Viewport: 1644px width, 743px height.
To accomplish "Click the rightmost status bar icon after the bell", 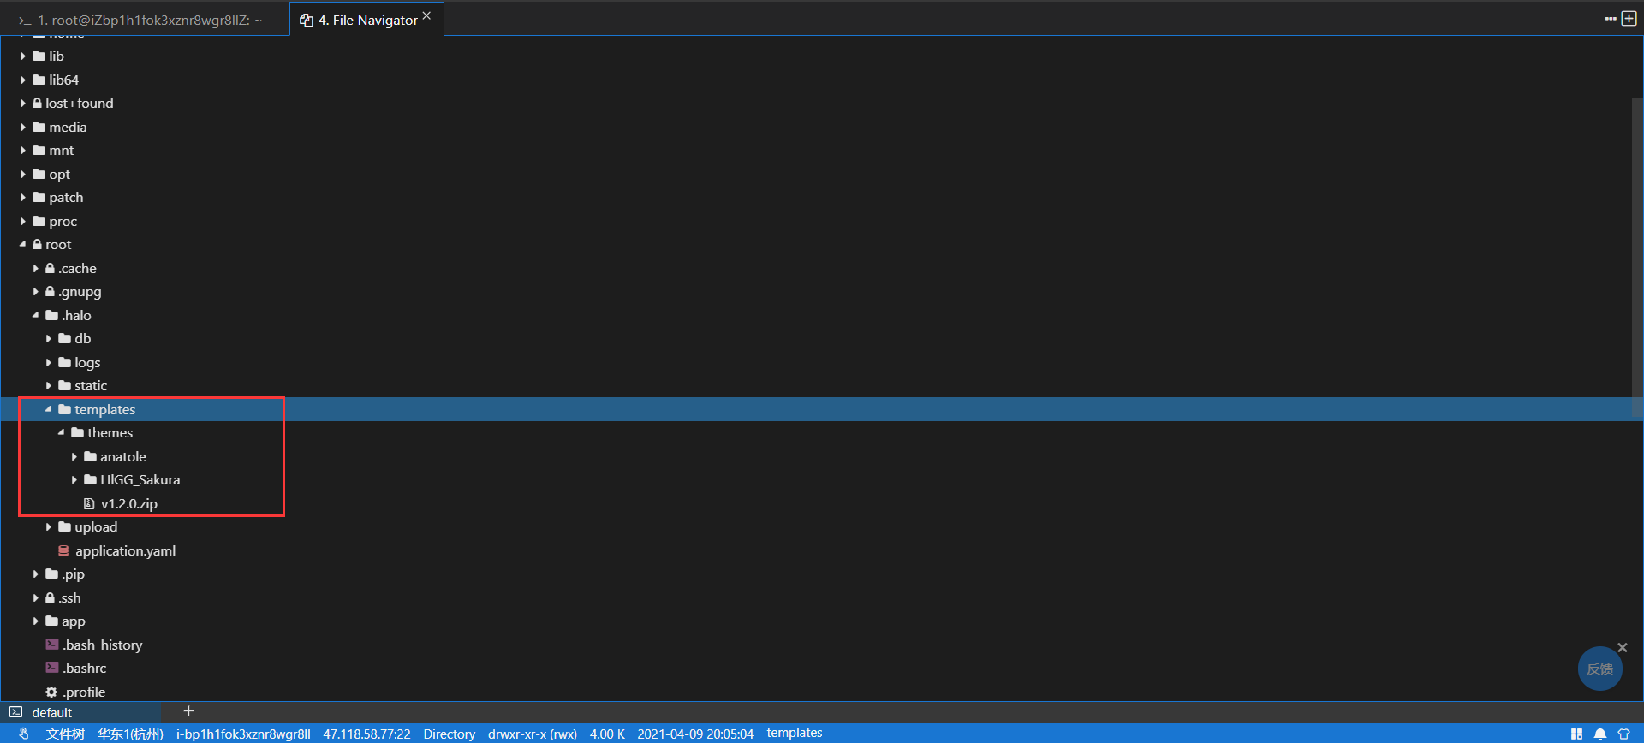I will click(1623, 734).
